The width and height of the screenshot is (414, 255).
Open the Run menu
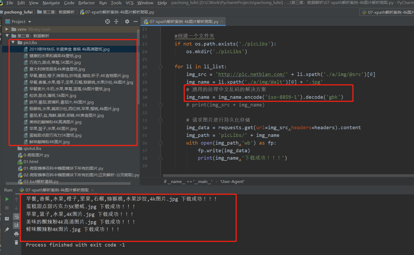coord(103,3)
